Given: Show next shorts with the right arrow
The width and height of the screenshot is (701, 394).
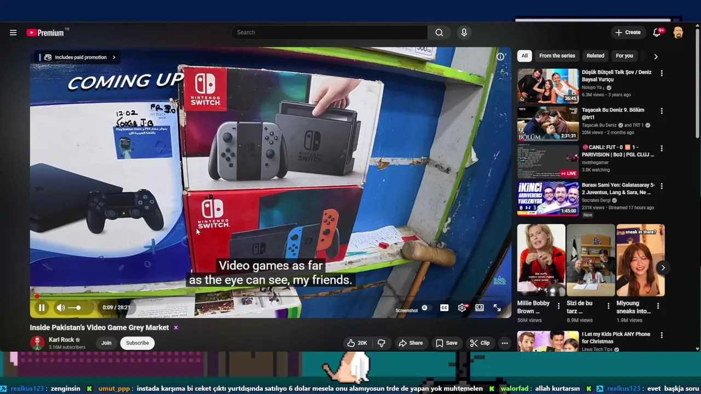Looking at the screenshot, I should click(663, 268).
